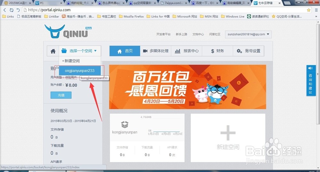Switch to the 7xipyx.com1 browser tab
Screen dimensions: 320x172
coord(174,3)
